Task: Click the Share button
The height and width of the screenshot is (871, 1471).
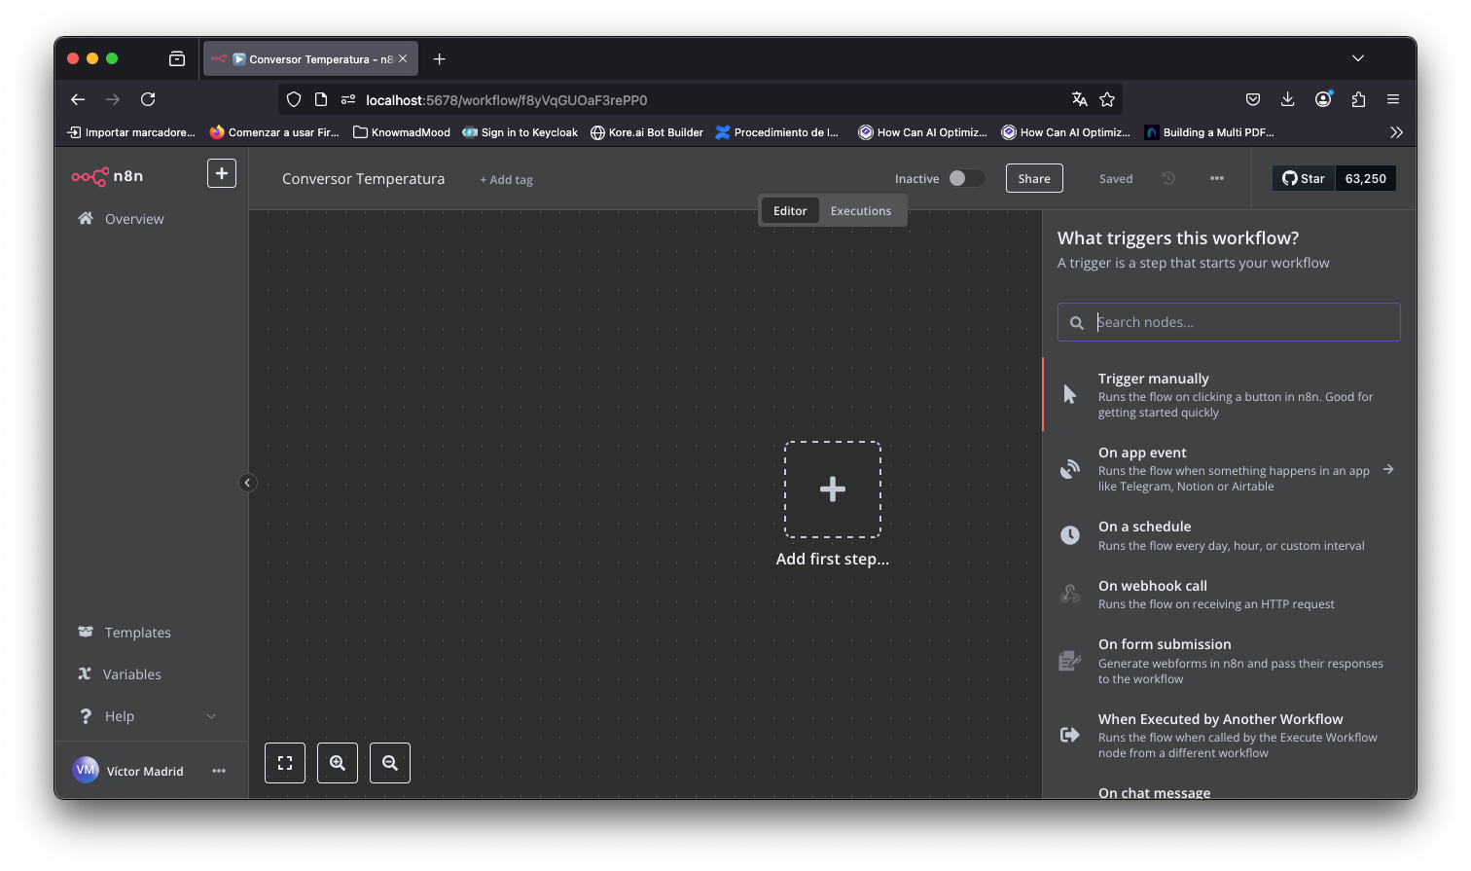Action: (1033, 178)
